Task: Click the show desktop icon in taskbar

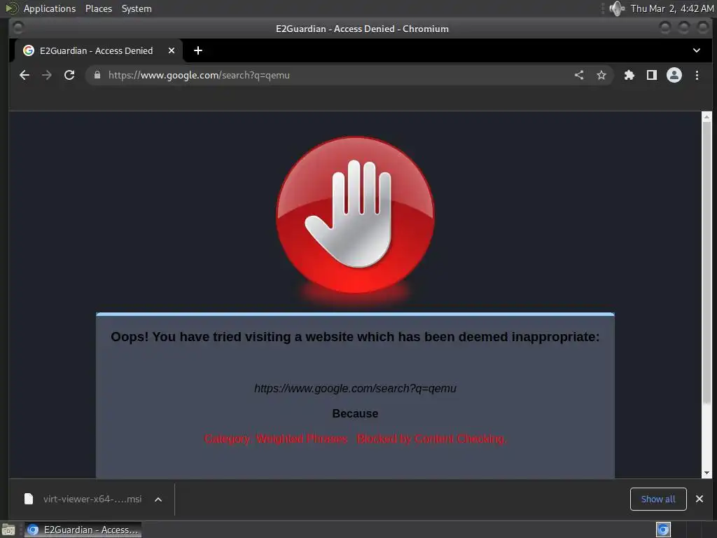Action: point(8,530)
